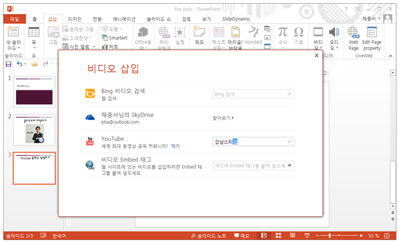Expand Screenshot dropdown
Image resolution: width=399 pixels, height=242 pixels.
coord(90,37)
